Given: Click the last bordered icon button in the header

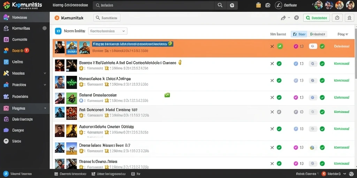Looking at the screenshot, I should pos(349,18).
